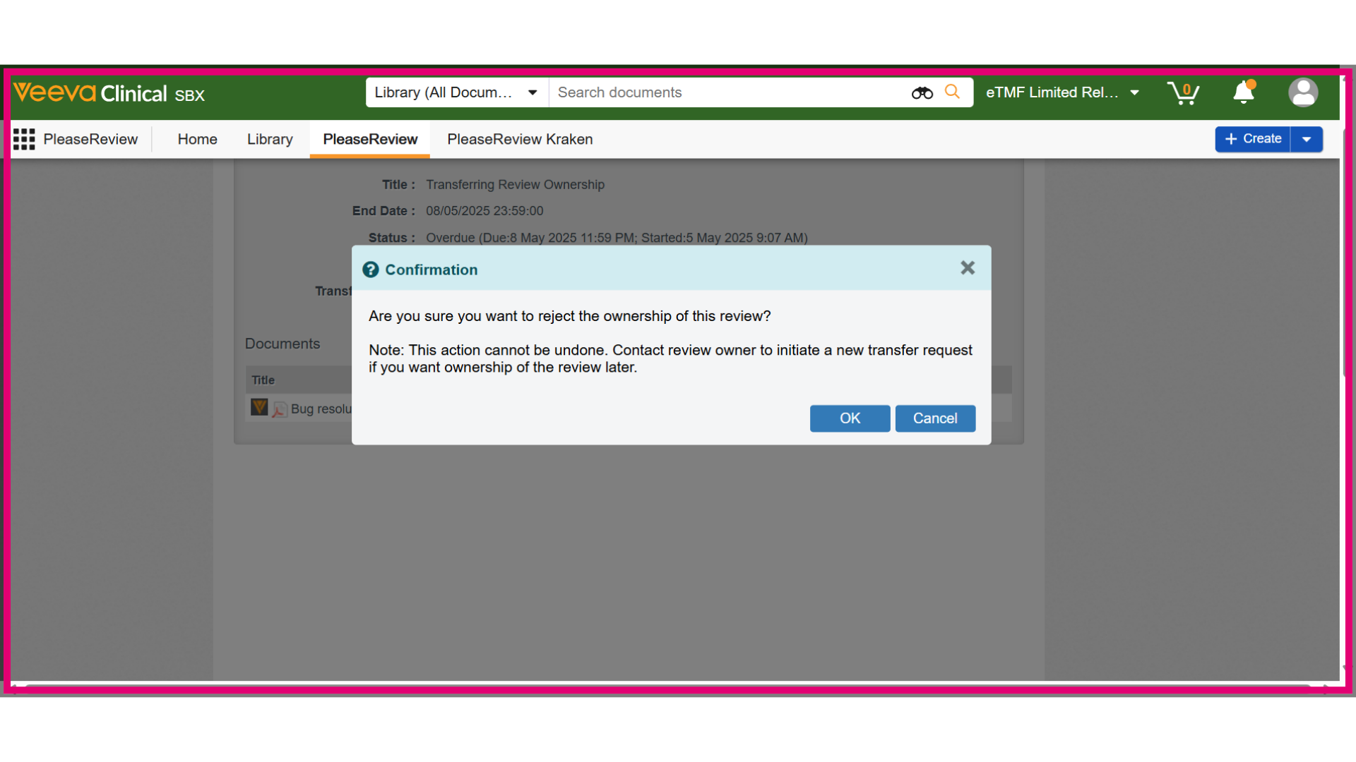Screen dimensions: 1356x762
Task: Open the user profile avatar
Action: [x=1303, y=92]
